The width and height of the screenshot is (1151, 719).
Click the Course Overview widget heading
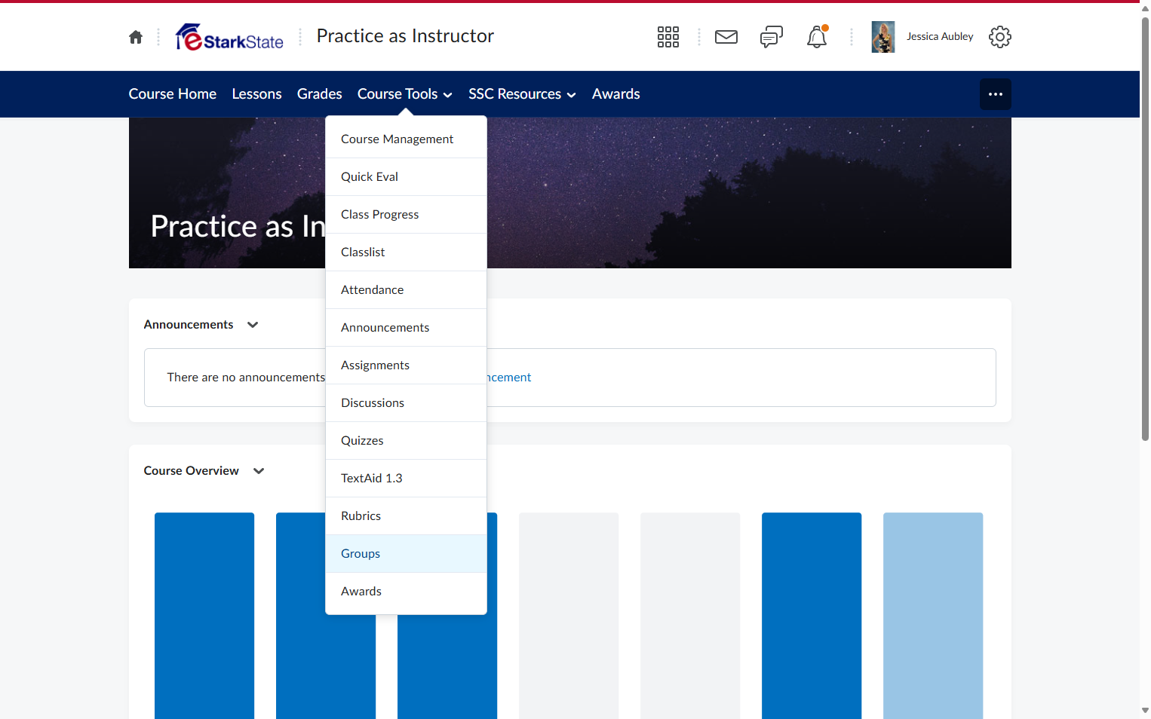tap(192, 471)
